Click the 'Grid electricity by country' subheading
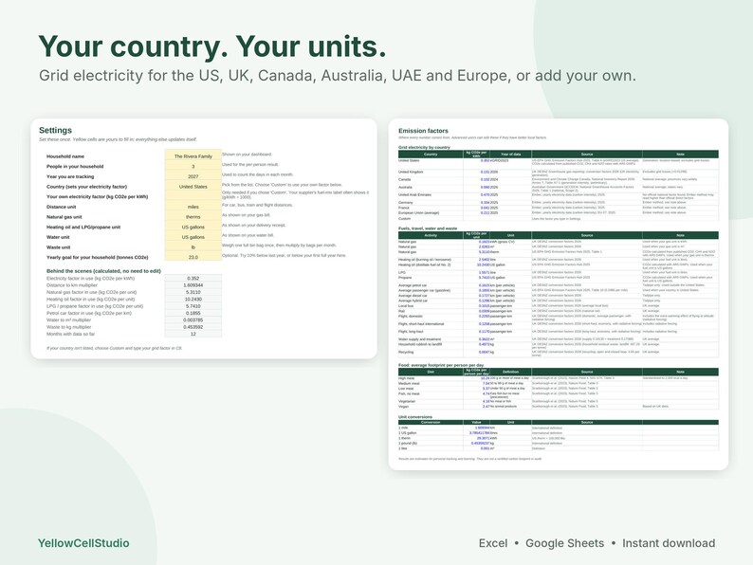Image resolution: width=753 pixels, height=565 pixels. [424, 147]
